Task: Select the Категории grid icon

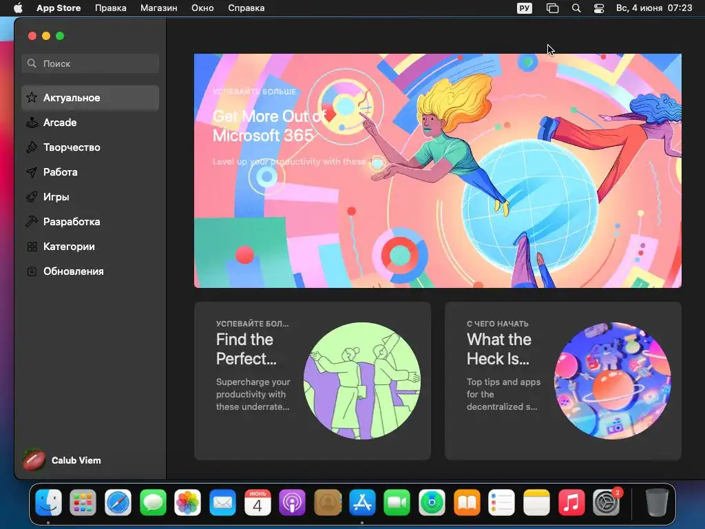Action: [x=32, y=247]
